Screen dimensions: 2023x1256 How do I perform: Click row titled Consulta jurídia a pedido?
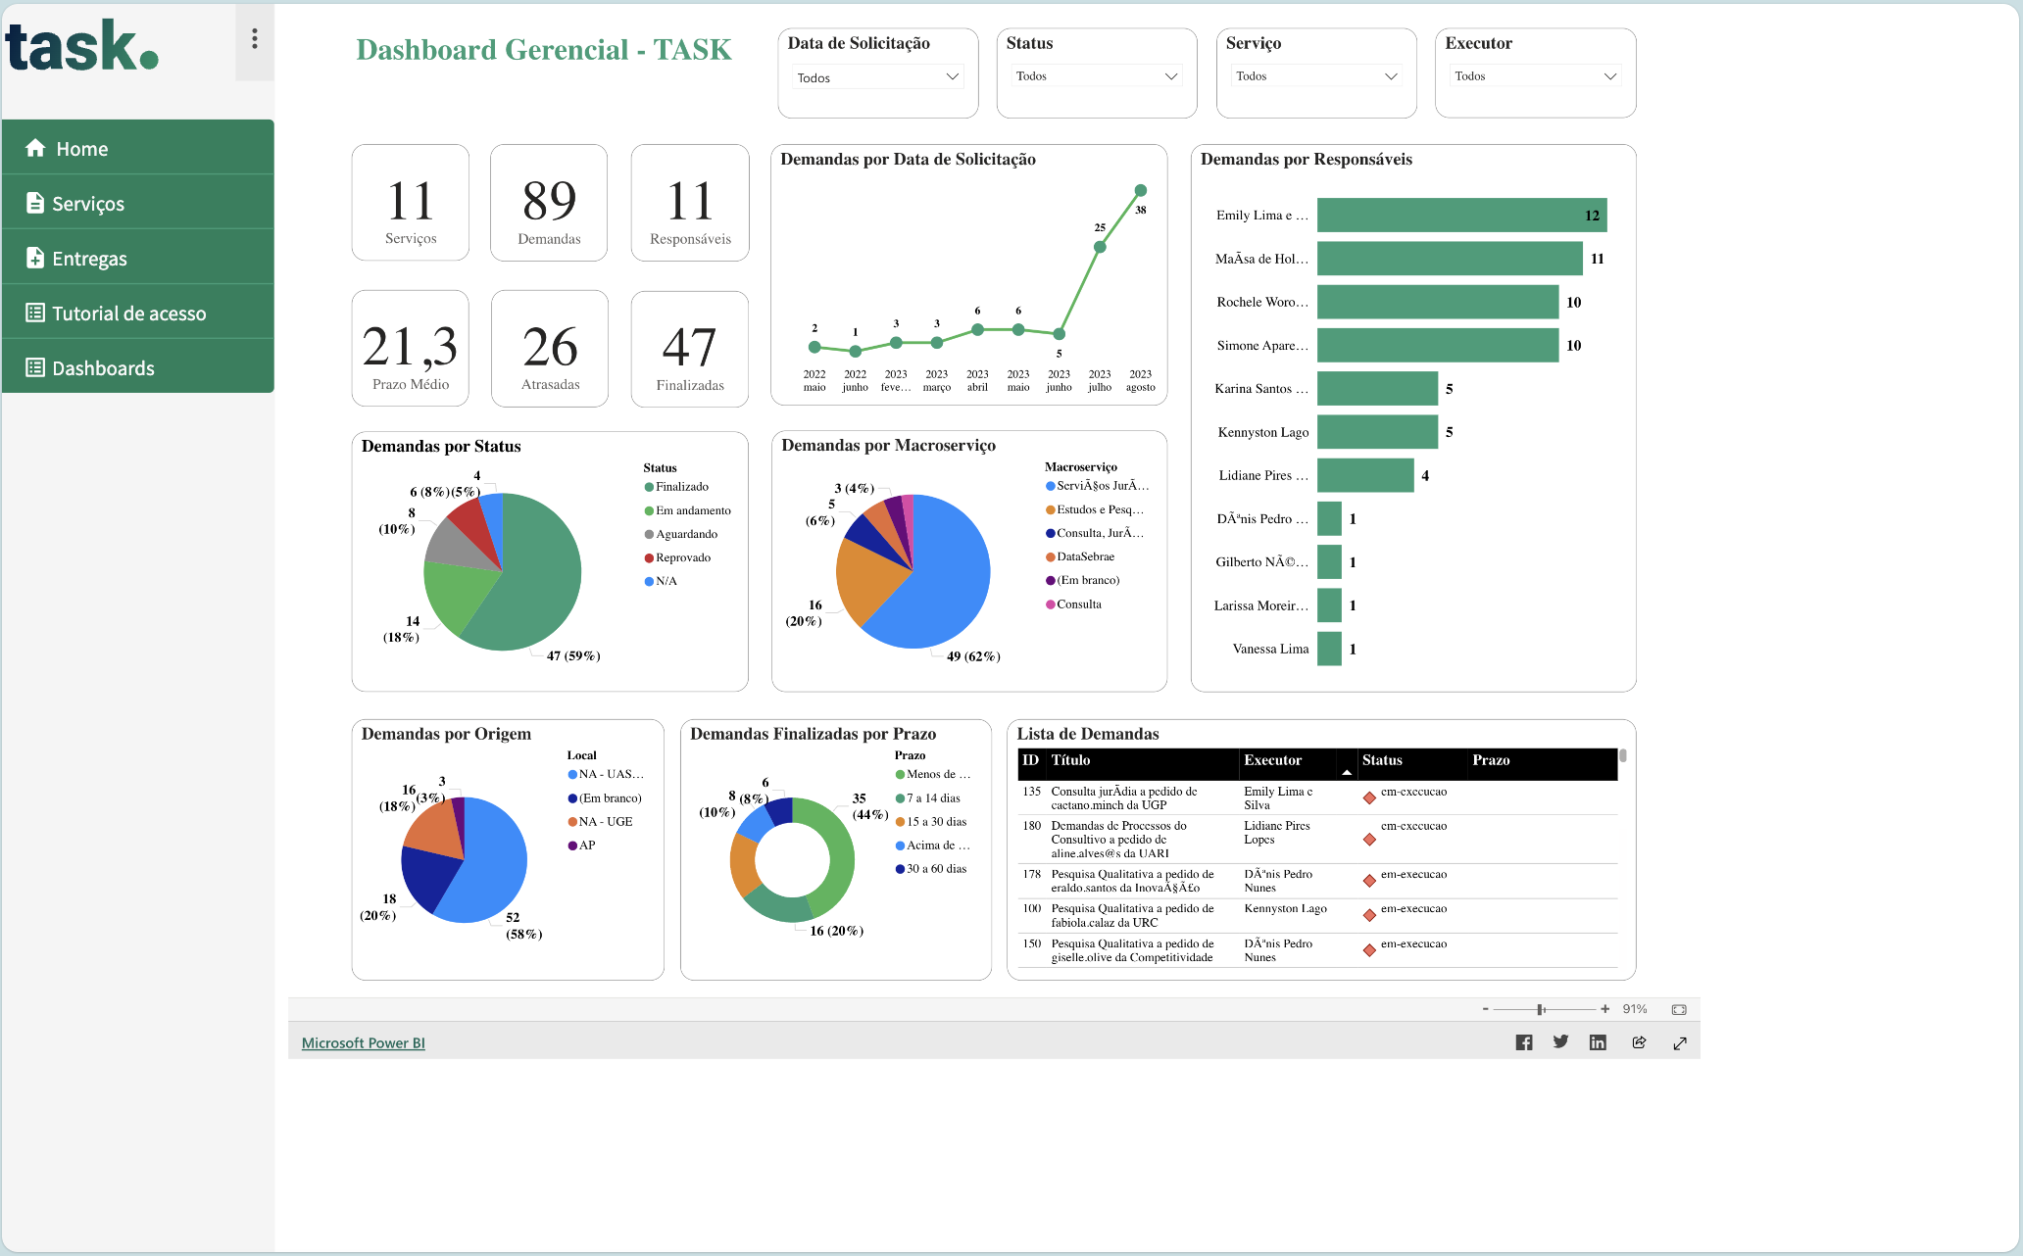coord(1317,797)
